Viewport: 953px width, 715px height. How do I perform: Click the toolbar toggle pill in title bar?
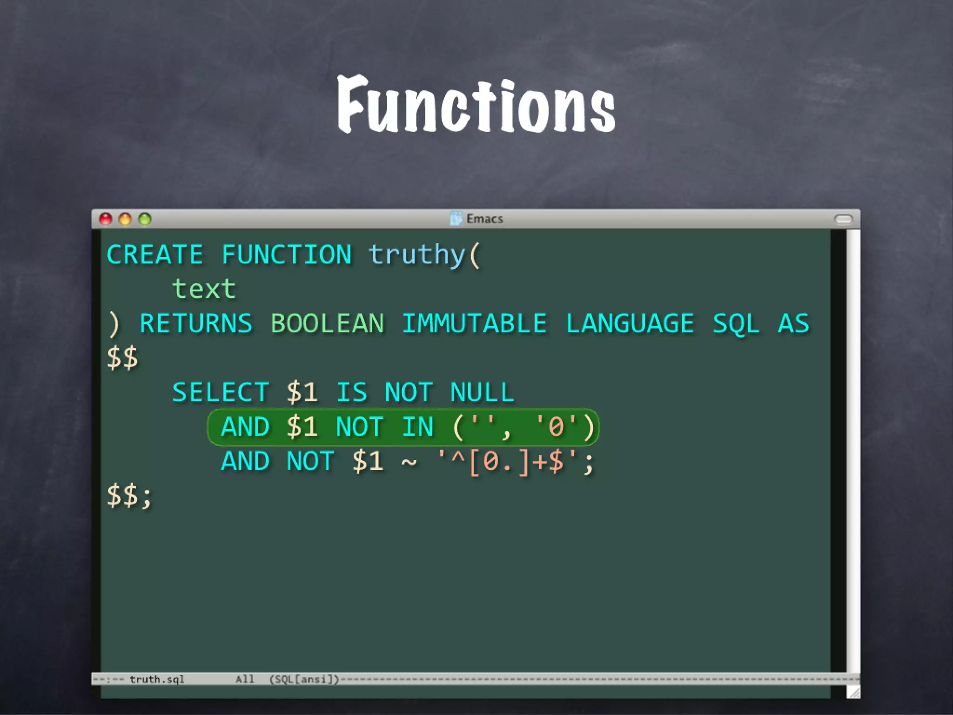[x=843, y=219]
